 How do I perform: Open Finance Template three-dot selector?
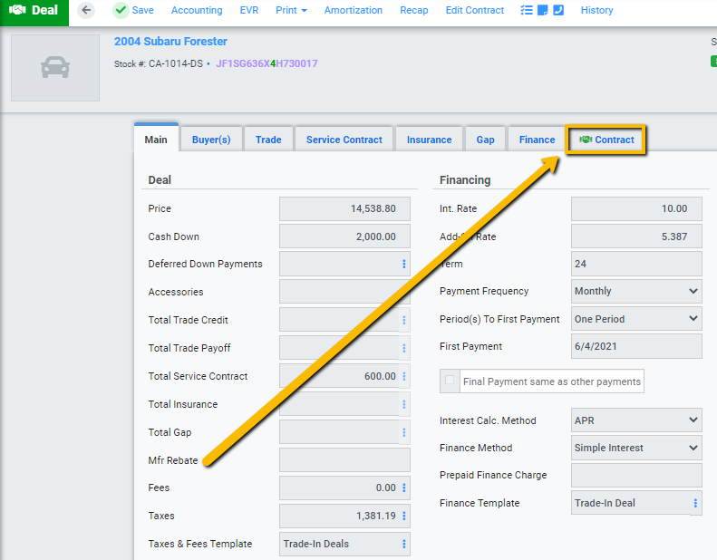tap(695, 503)
